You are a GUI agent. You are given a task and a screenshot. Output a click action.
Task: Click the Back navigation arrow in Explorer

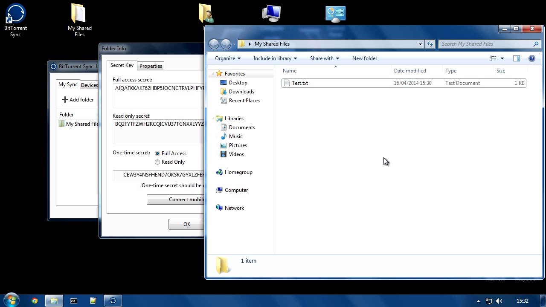pos(214,44)
